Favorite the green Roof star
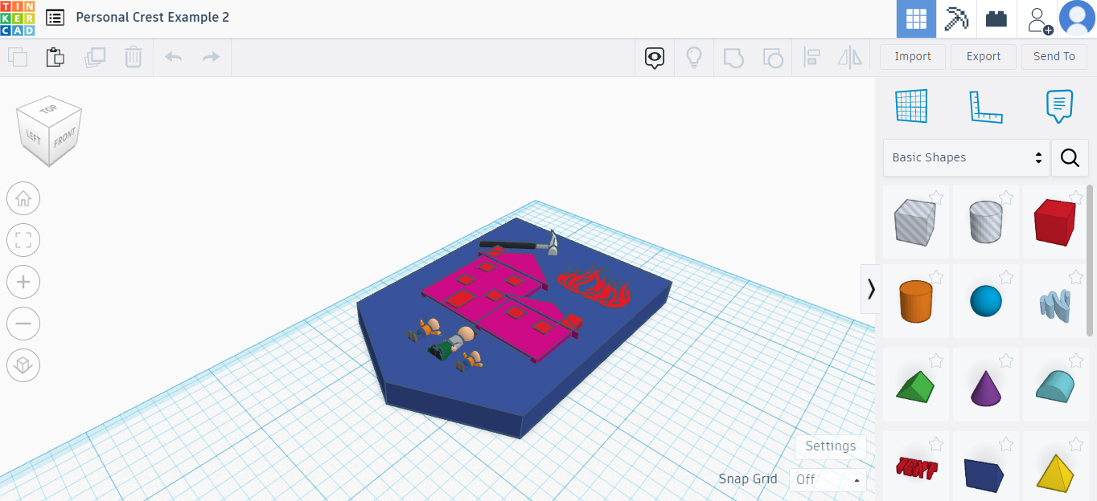Viewport: 1097px width, 501px height. pos(936,360)
